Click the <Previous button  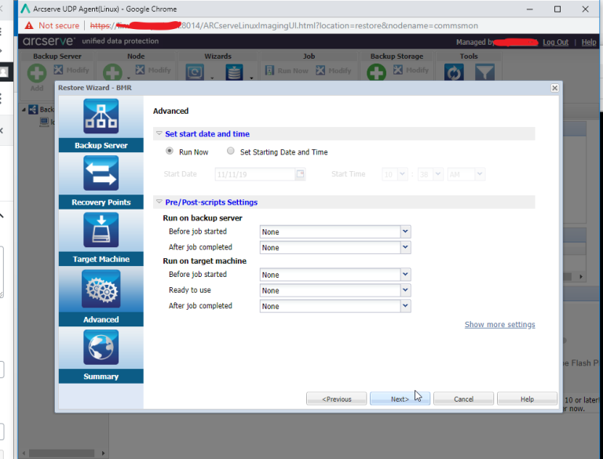coord(337,399)
